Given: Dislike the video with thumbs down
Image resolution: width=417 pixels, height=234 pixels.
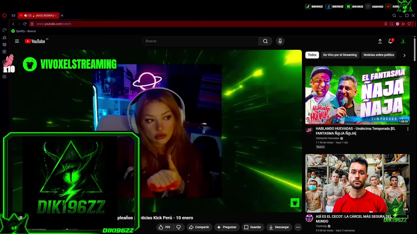Looking at the screenshot, I should pyautogui.click(x=179, y=227).
